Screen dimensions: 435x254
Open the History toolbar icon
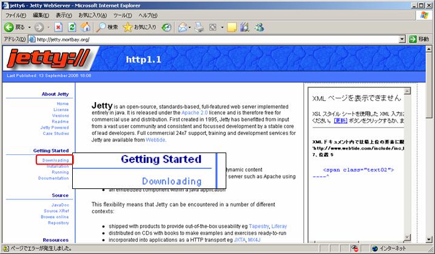(x=166, y=27)
